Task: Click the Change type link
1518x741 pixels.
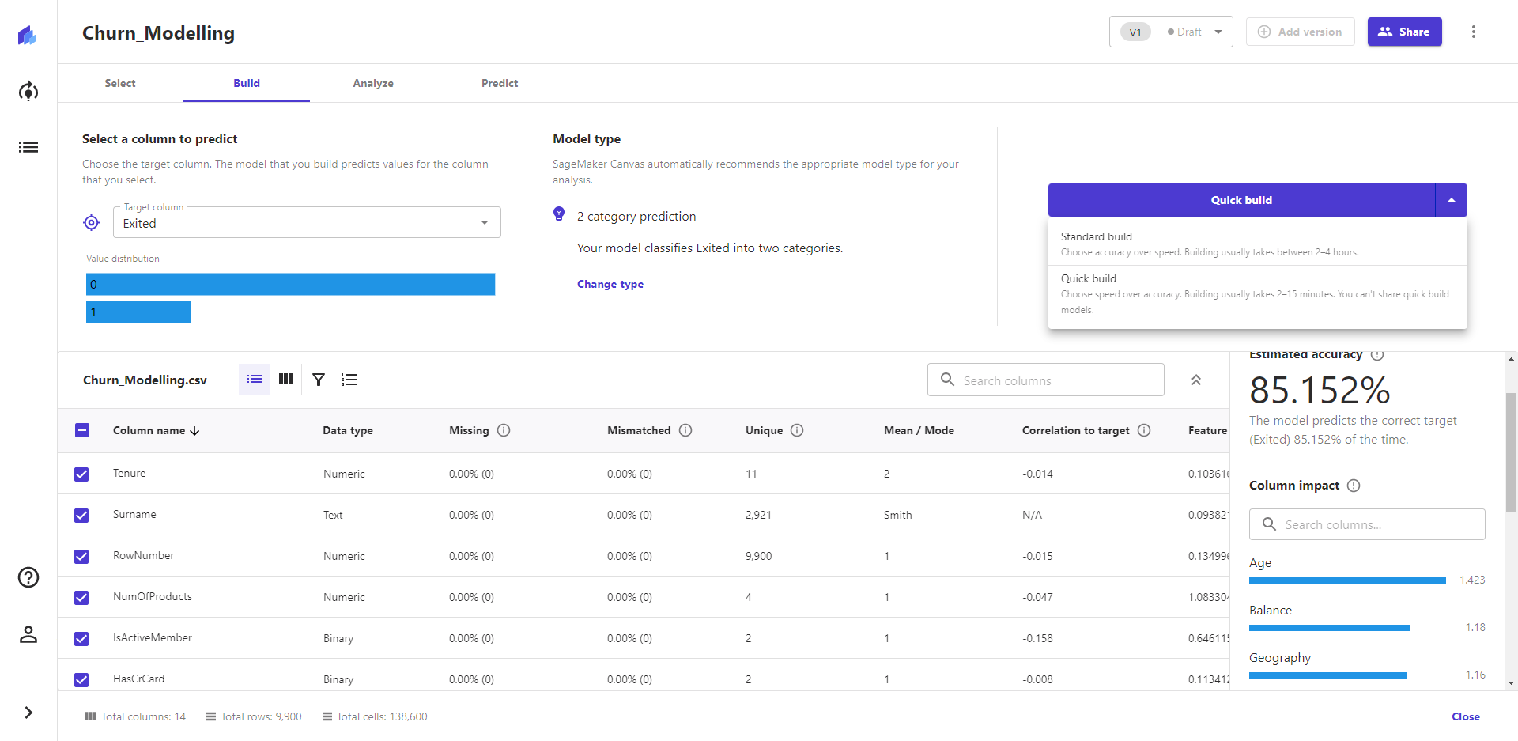Action: pos(610,284)
